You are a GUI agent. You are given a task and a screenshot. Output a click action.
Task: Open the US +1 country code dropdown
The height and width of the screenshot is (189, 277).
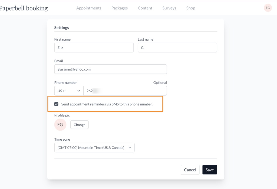[x=69, y=91]
